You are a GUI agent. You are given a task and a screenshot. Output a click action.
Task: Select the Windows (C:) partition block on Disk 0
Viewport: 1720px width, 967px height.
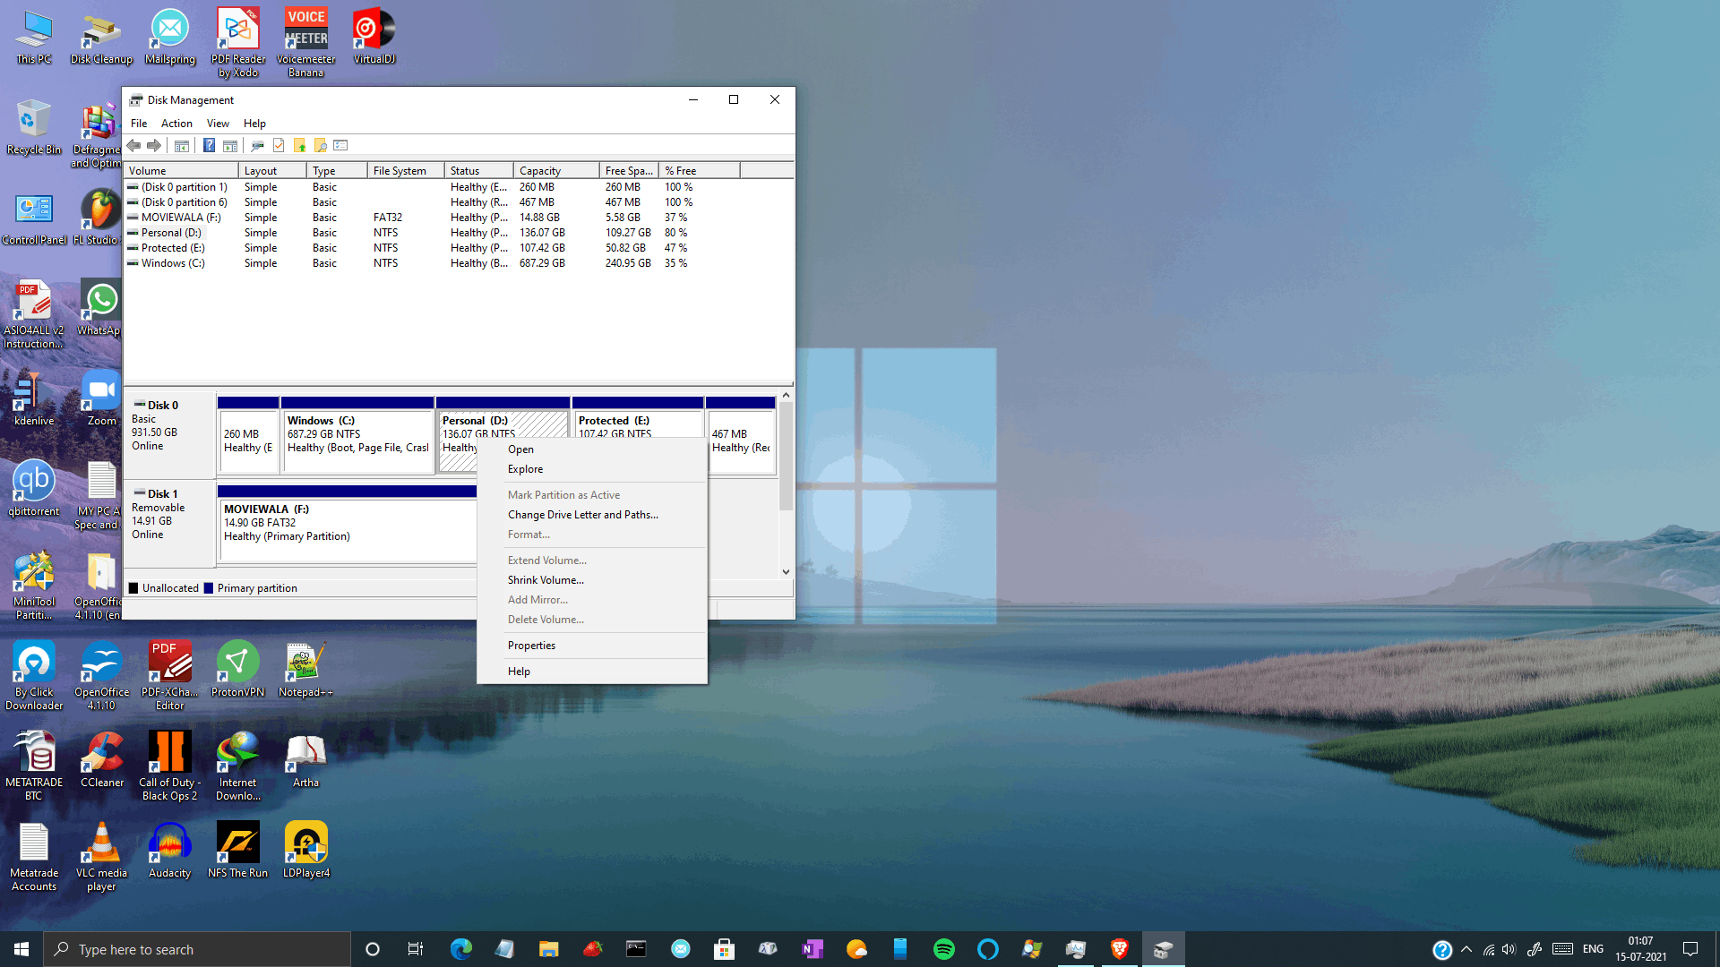click(357, 434)
